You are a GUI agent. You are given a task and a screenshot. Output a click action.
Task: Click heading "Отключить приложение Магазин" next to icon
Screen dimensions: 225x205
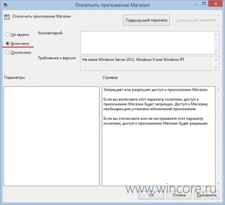[41, 16]
